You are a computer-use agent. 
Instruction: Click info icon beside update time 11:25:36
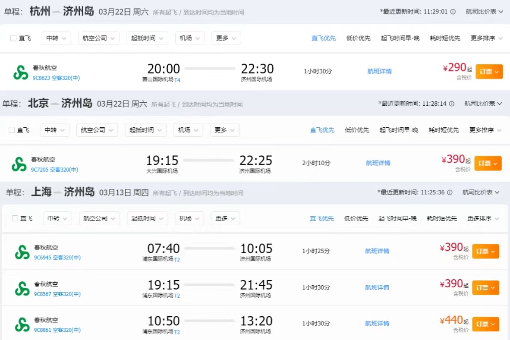point(450,192)
